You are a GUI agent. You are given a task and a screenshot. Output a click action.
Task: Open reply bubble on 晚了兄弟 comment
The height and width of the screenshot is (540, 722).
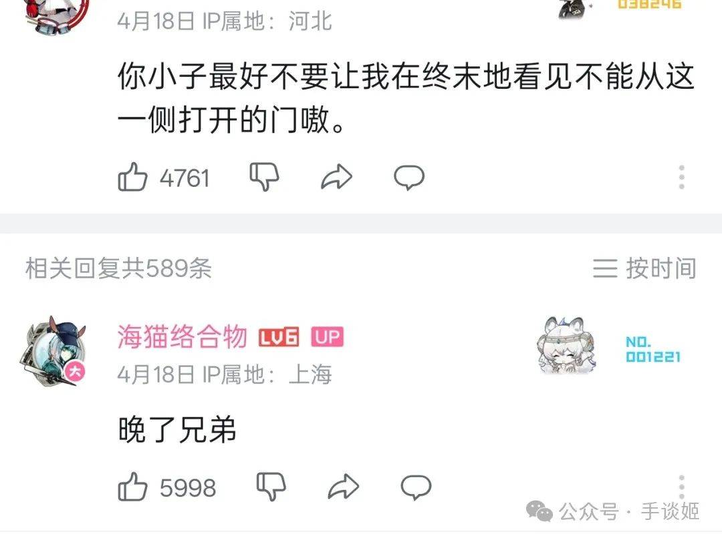pos(416,487)
